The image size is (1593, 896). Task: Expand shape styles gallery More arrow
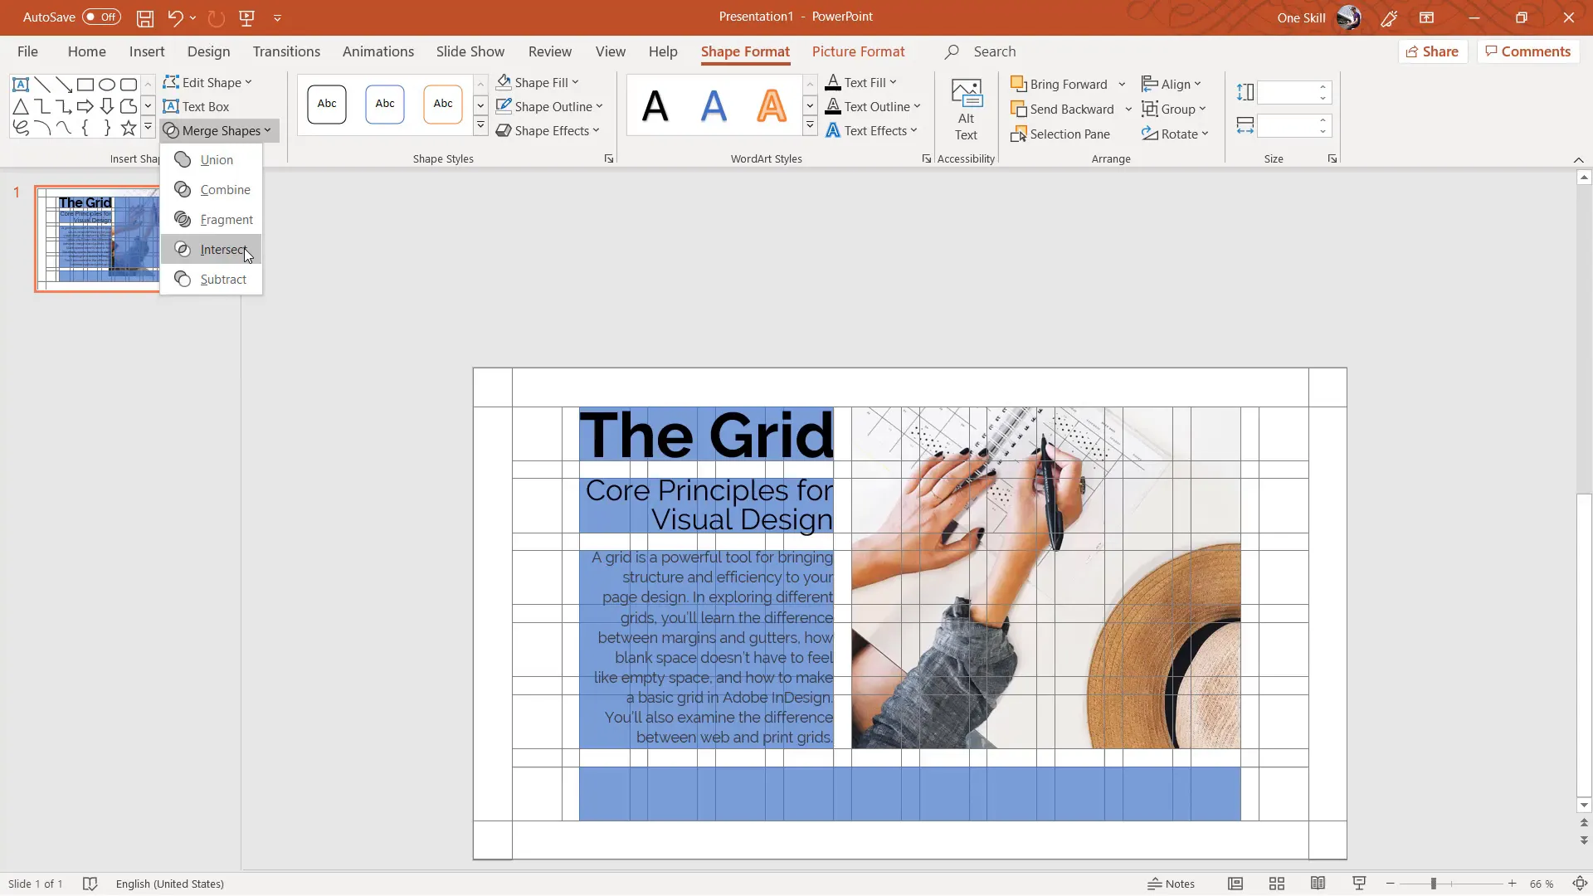click(x=480, y=126)
